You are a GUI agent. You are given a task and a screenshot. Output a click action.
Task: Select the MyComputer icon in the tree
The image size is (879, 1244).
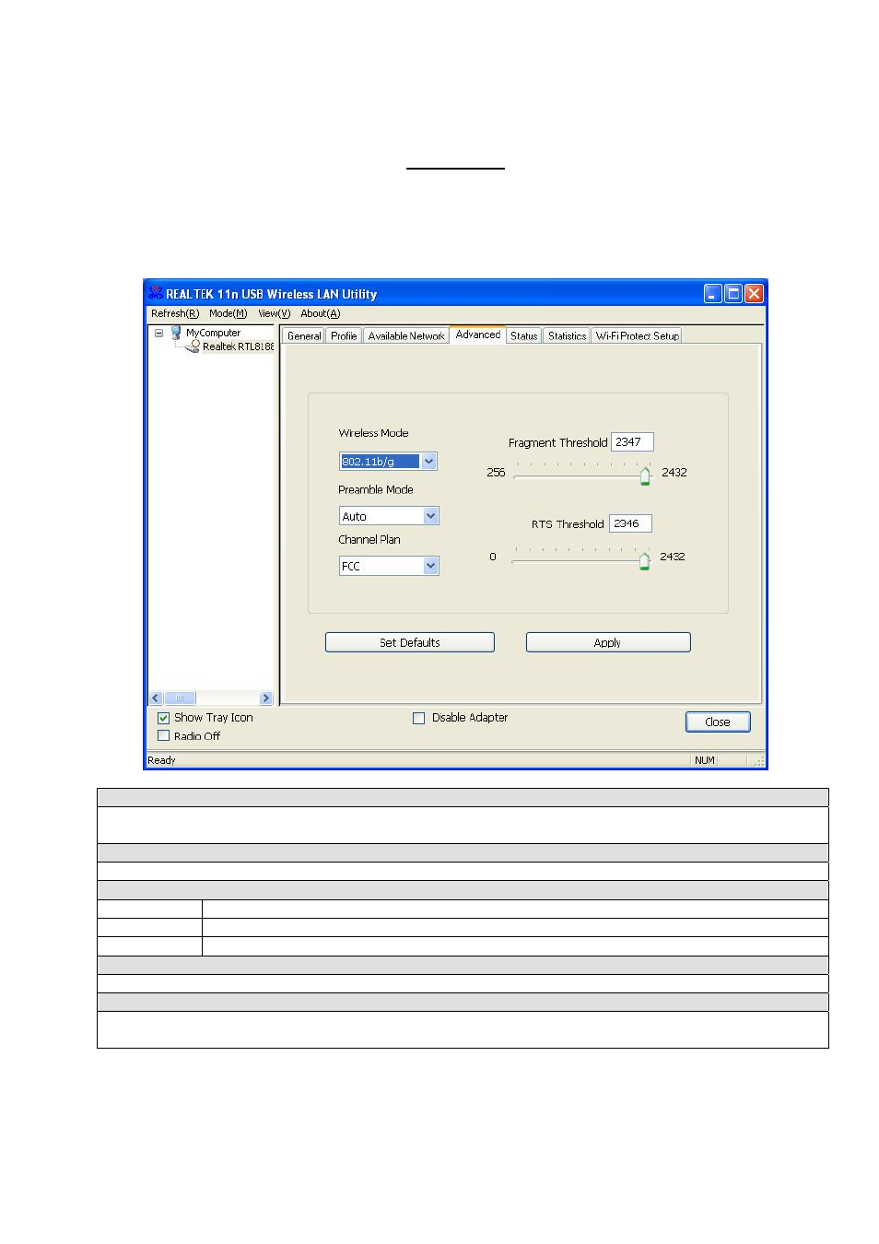tap(176, 333)
